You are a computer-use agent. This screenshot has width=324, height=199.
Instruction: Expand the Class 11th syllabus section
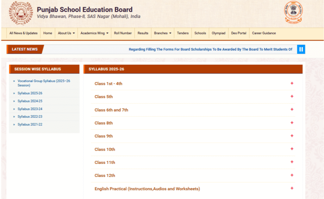(193, 162)
